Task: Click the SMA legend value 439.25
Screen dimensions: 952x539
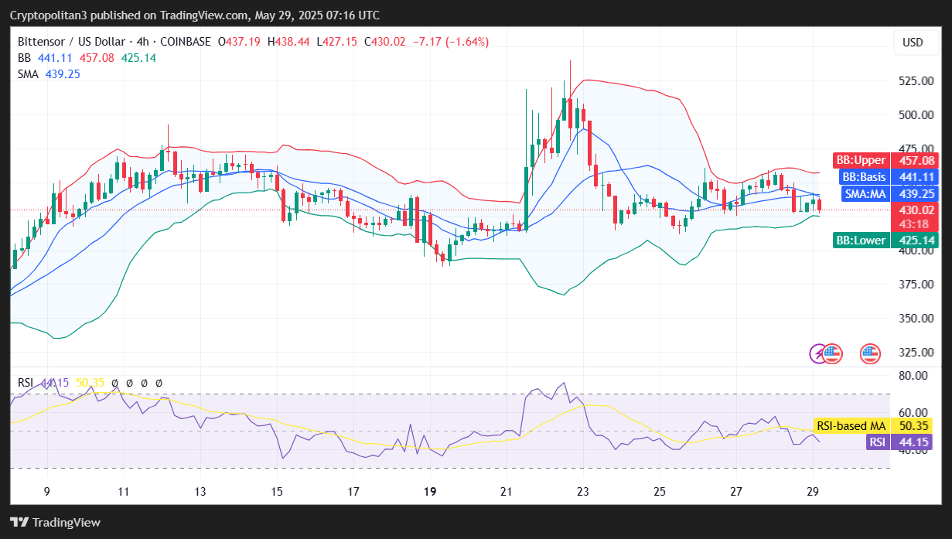Action: [x=63, y=74]
